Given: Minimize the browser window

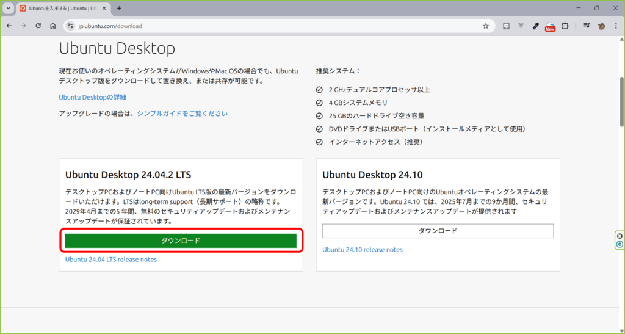Looking at the screenshot, I should [x=579, y=8].
